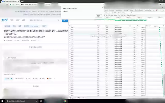The width and height of the screenshot is (165, 103).
Task: Downvote the answer using the down arrow
Action: tap(12, 79)
